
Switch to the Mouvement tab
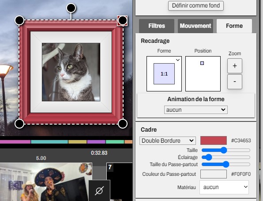pos(195,26)
